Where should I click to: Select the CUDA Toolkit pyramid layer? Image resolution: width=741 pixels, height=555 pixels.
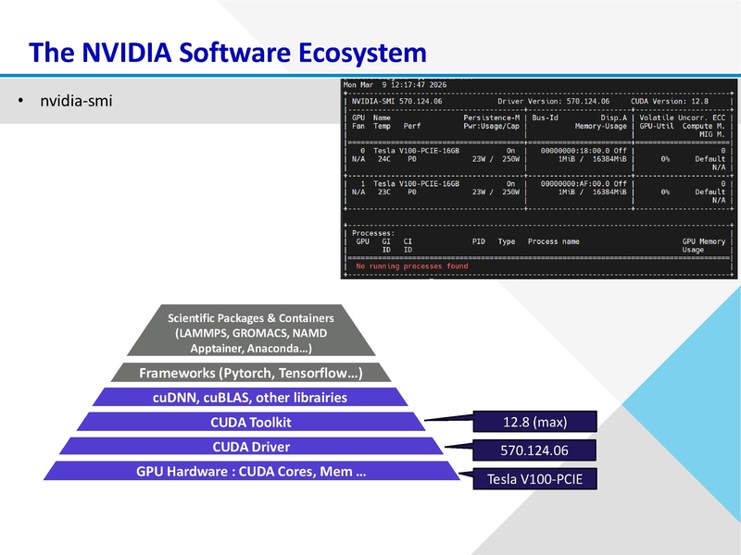(252, 422)
